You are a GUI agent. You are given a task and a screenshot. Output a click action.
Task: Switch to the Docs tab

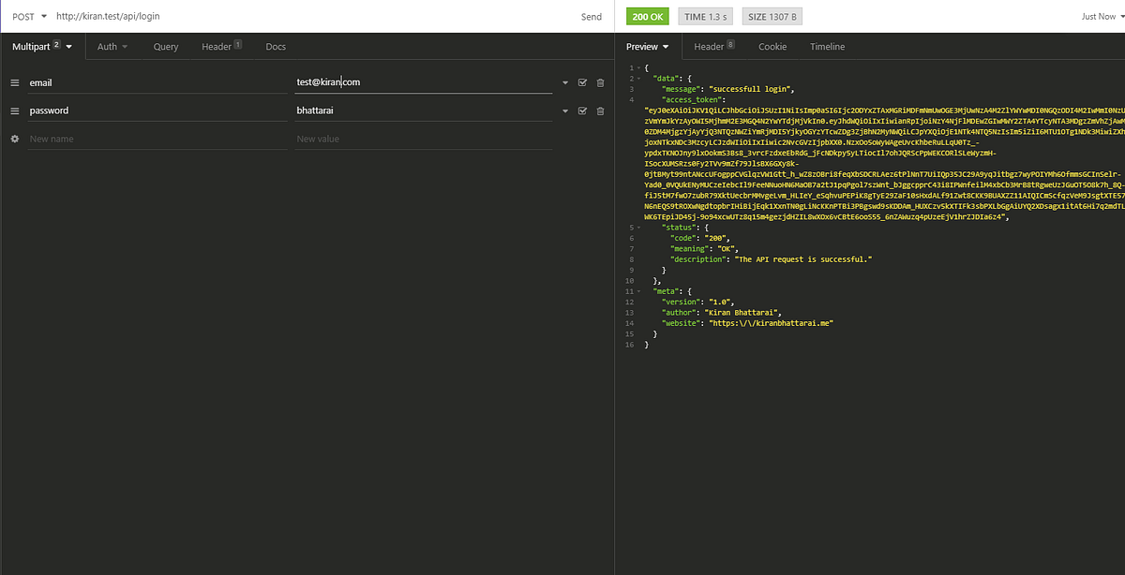pos(275,46)
